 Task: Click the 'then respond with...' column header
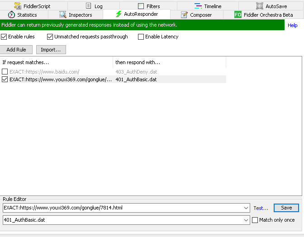[x=170, y=62]
